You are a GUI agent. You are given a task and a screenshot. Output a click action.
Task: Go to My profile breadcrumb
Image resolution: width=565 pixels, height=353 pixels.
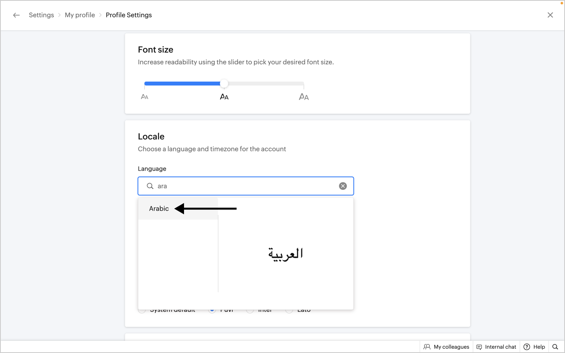[80, 15]
